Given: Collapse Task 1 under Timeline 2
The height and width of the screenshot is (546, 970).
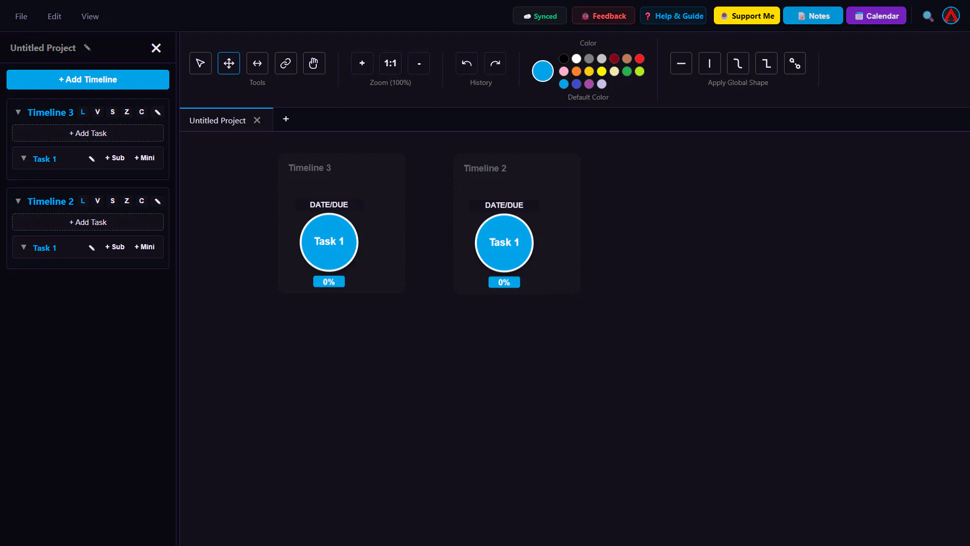Looking at the screenshot, I should click(24, 247).
